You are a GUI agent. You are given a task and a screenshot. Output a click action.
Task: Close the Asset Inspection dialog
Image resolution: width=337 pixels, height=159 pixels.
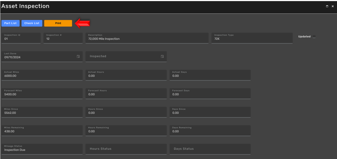pyautogui.click(x=333, y=6)
